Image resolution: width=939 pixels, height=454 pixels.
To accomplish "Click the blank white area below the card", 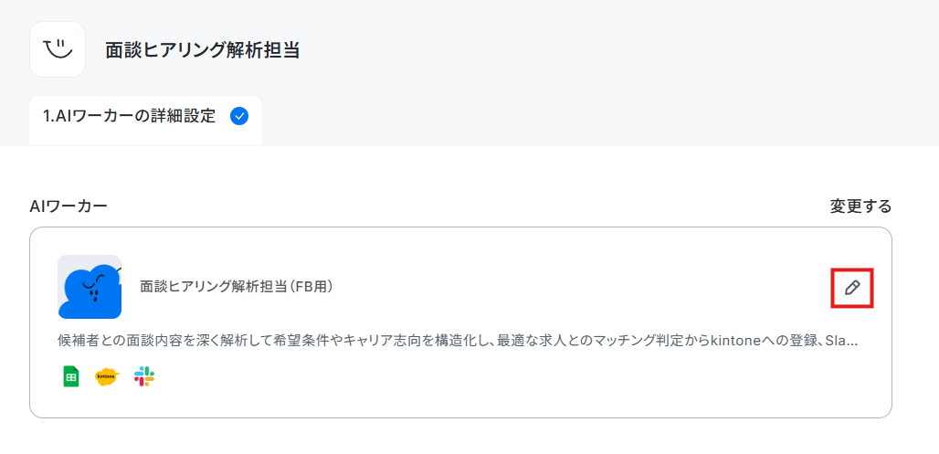I will click(469, 436).
